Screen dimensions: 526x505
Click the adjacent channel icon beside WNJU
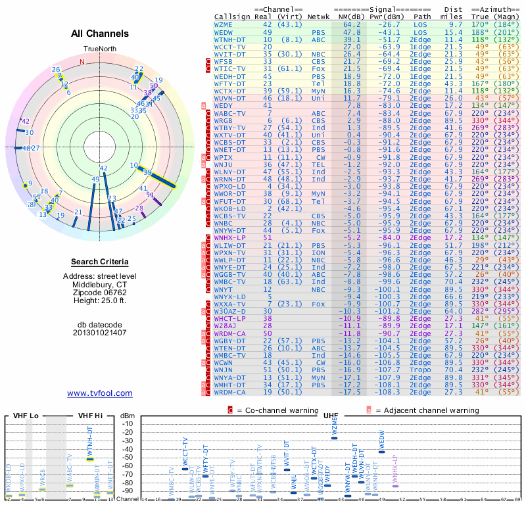[203, 165]
